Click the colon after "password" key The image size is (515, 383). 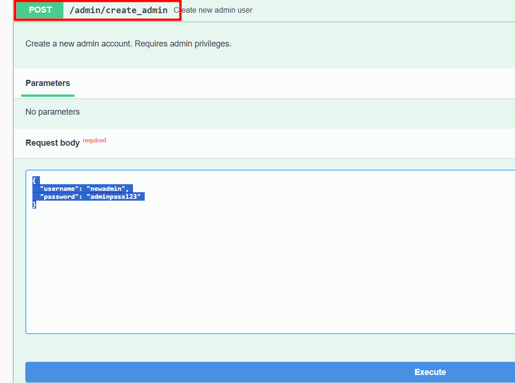click(x=81, y=197)
